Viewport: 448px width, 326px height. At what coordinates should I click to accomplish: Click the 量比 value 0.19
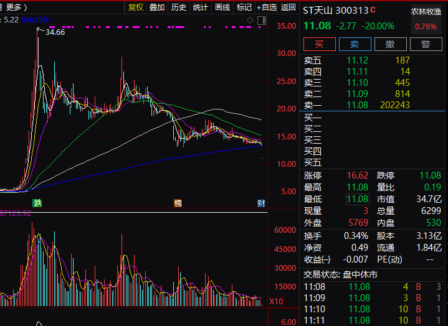[x=433, y=187]
